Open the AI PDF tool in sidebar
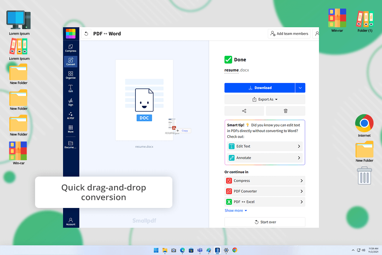The width and height of the screenshot is (382, 255). click(x=71, y=115)
